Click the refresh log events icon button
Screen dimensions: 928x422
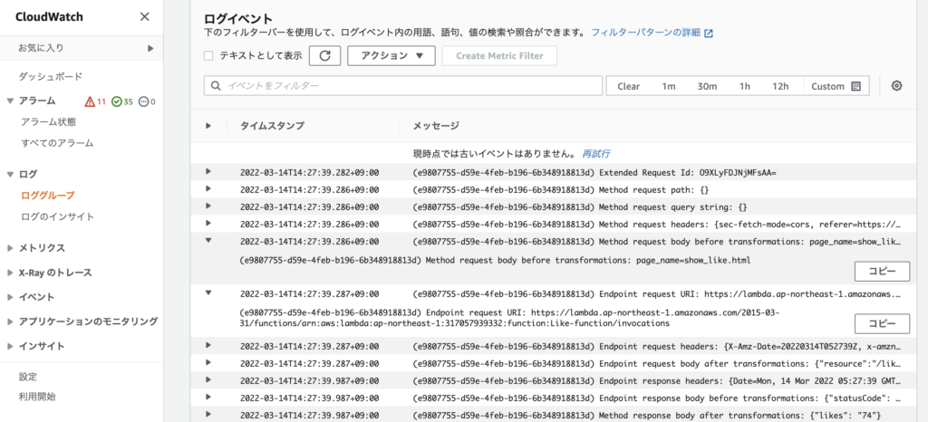325,55
